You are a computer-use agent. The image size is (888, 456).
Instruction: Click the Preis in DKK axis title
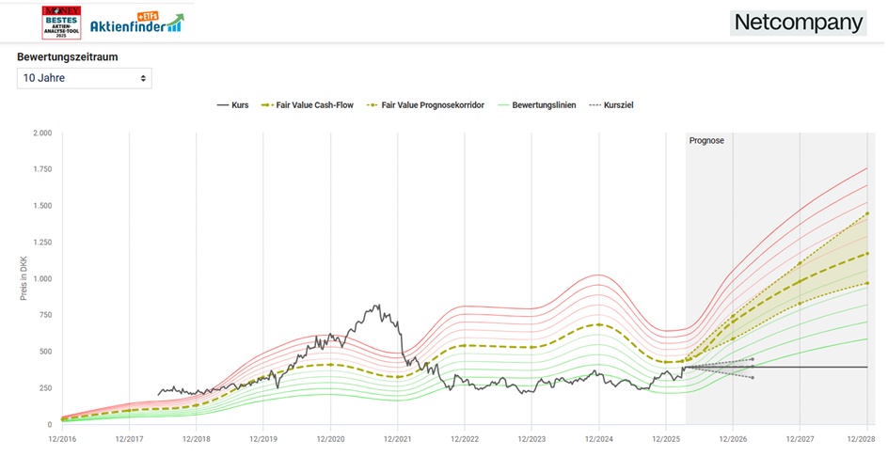[24, 278]
